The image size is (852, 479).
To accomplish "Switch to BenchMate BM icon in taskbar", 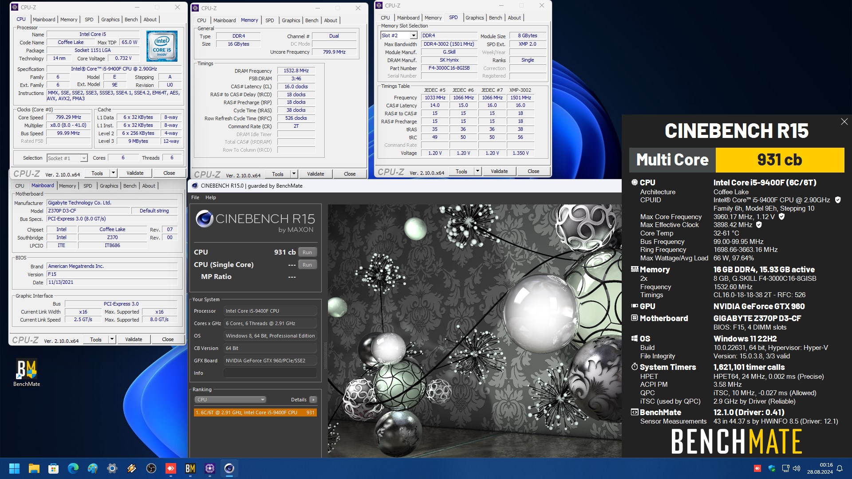I will click(190, 468).
